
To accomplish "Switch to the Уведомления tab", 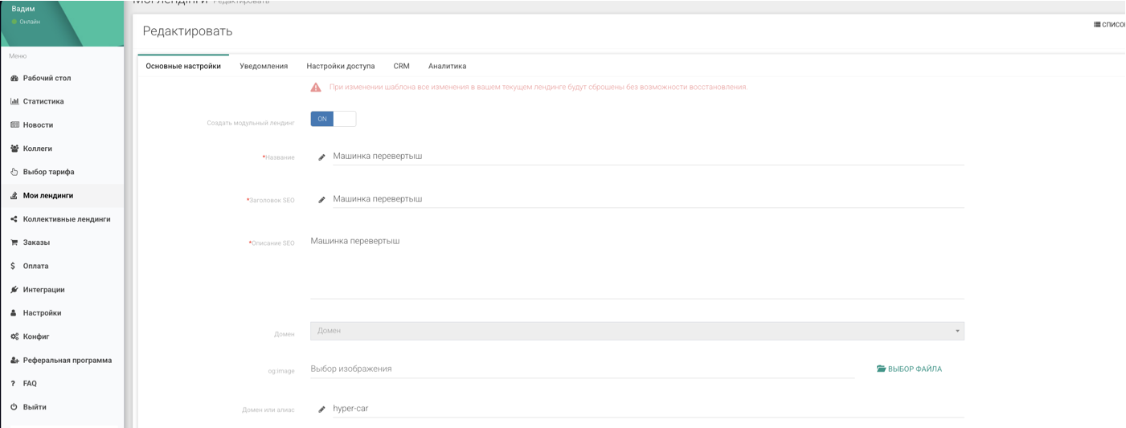I will (x=264, y=67).
